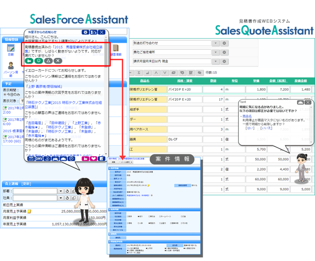Click the clear button next to 請求月翌月末日以内 現金
This screenshot has width=315, height=261.
(x=225, y=61)
